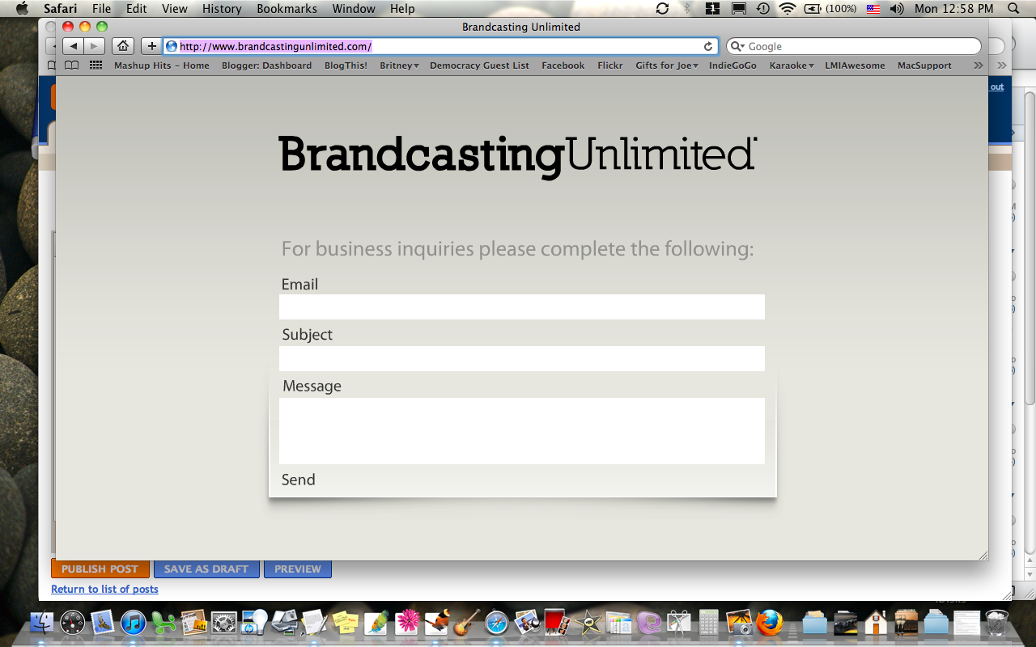The height and width of the screenshot is (647, 1036).
Task: Click the Publish Post button in Blogger window
Action: point(100,569)
